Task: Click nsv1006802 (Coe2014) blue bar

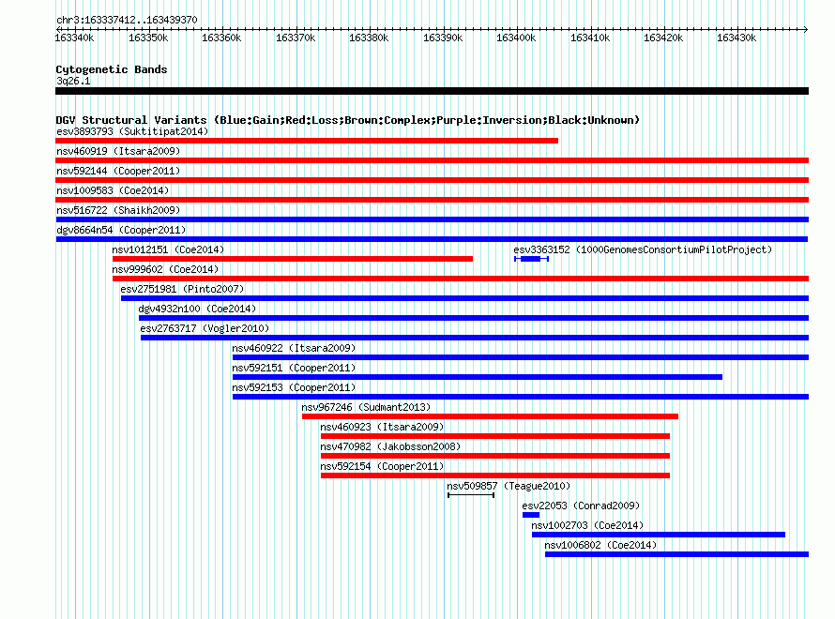Action: 676,554
